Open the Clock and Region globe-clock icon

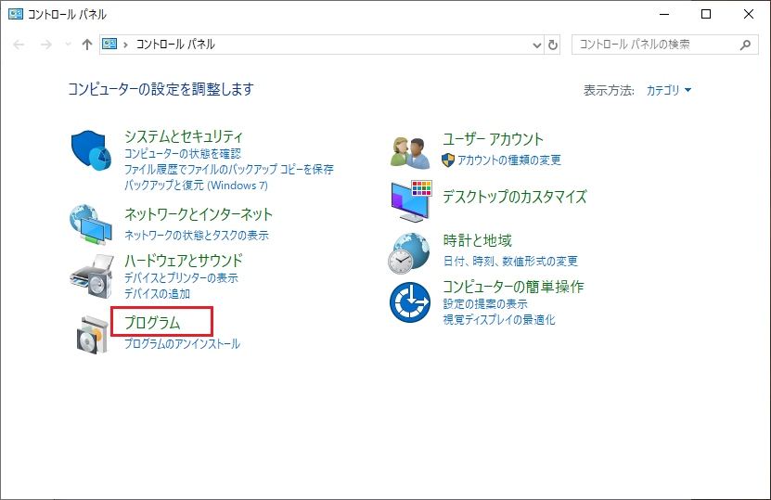tap(408, 253)
